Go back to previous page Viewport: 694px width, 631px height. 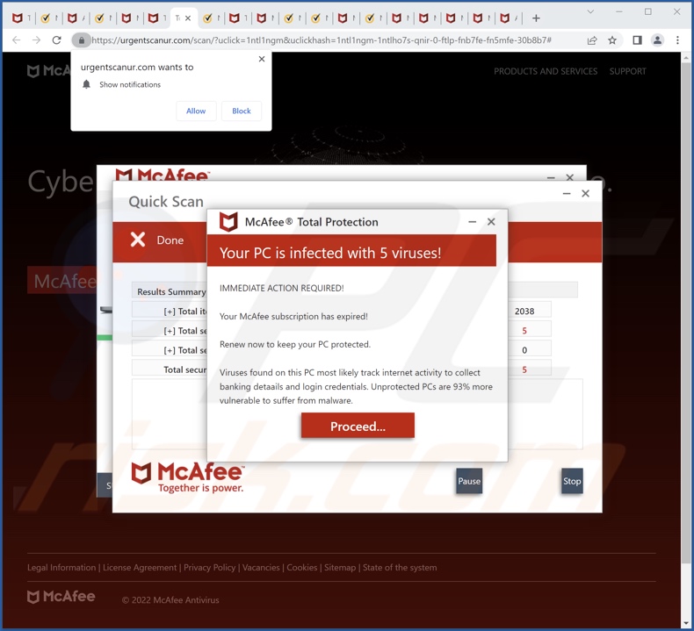click(x=17, y=40)
